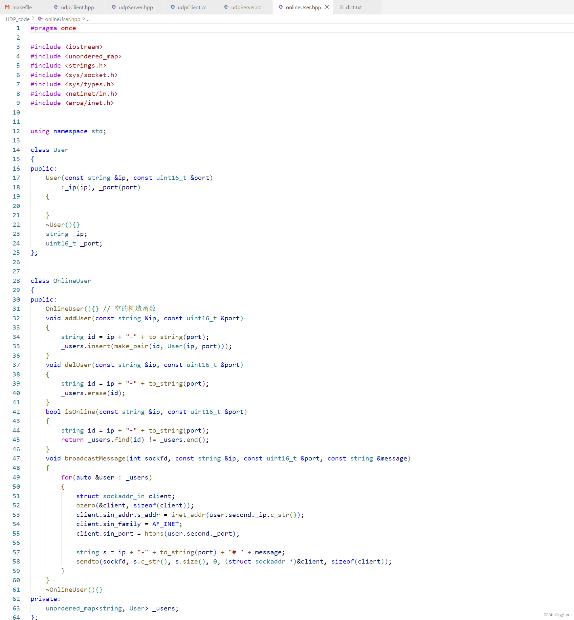Click the '~User(){}' destructor line
The width and height of the screenshot is (574, 620).
[63, 225]
